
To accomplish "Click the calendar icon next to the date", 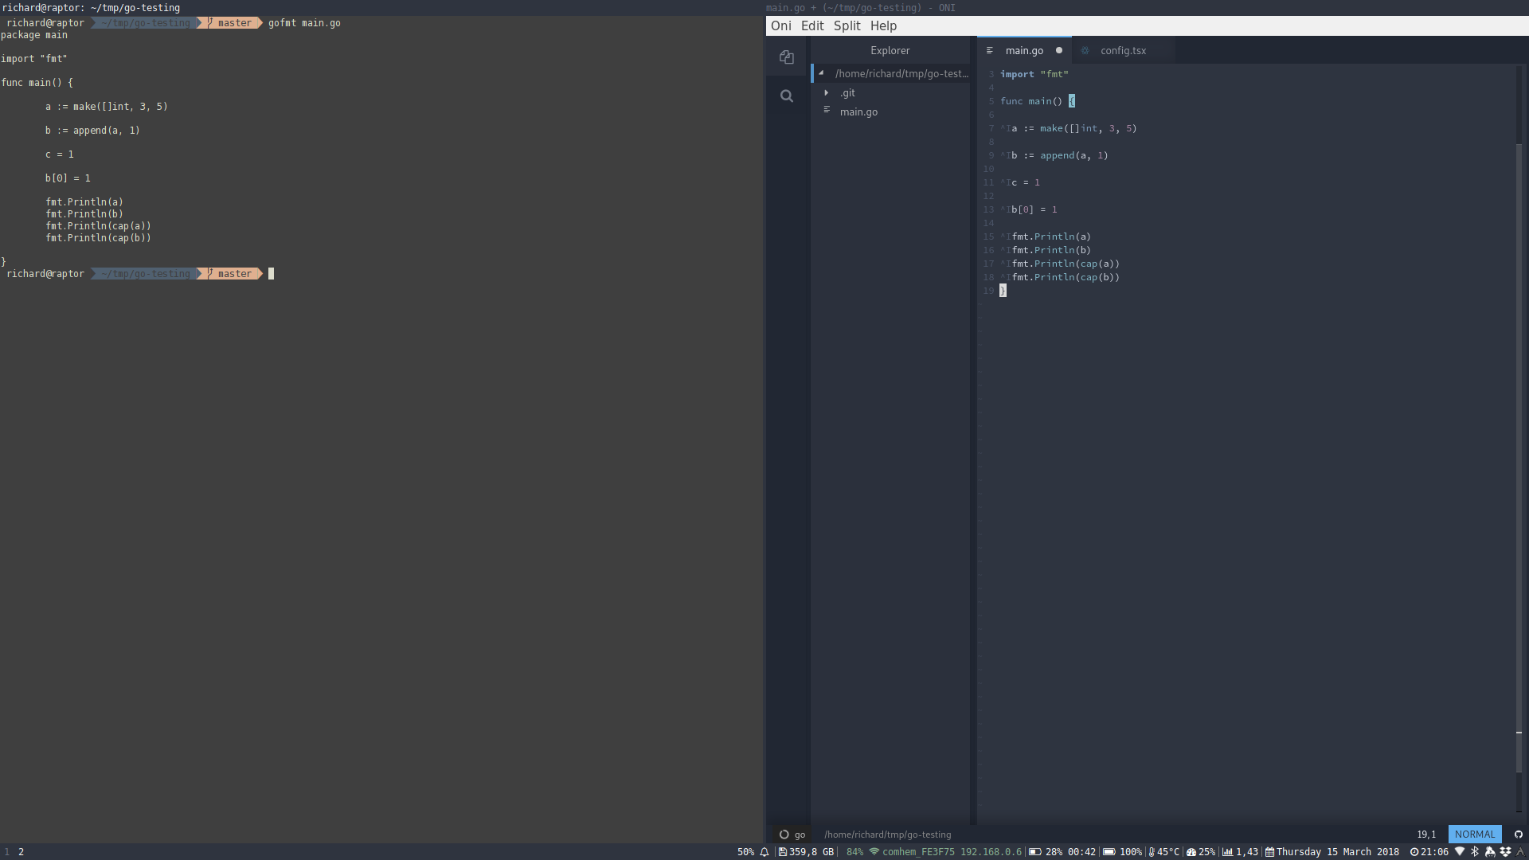I will coord(1269,851).
